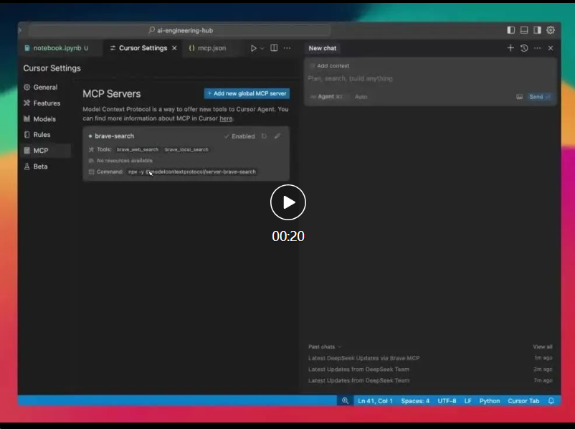
Task: Refresh the brave-search MCP server
Action: [264, 136]
